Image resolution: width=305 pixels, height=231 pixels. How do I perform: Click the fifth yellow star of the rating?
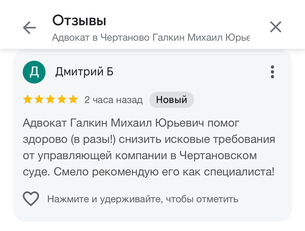(x=73, y=100)
